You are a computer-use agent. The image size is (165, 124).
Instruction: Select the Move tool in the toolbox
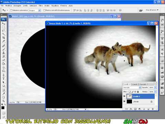[x=4, y=24]
